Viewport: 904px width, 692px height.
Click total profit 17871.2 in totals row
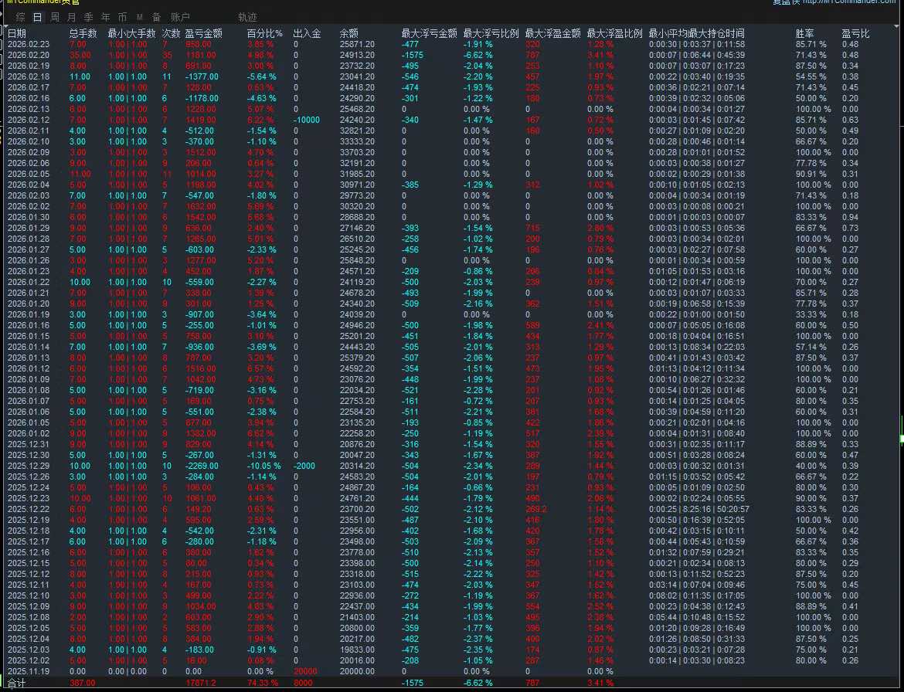[201, 684]
